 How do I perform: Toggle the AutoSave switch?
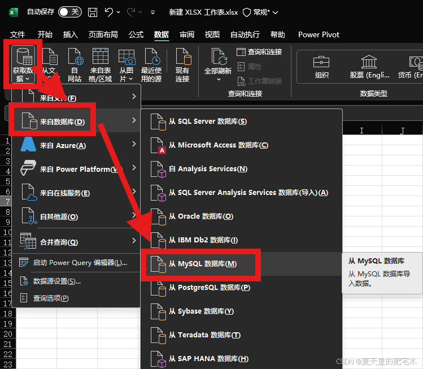(x=70, y=12)
